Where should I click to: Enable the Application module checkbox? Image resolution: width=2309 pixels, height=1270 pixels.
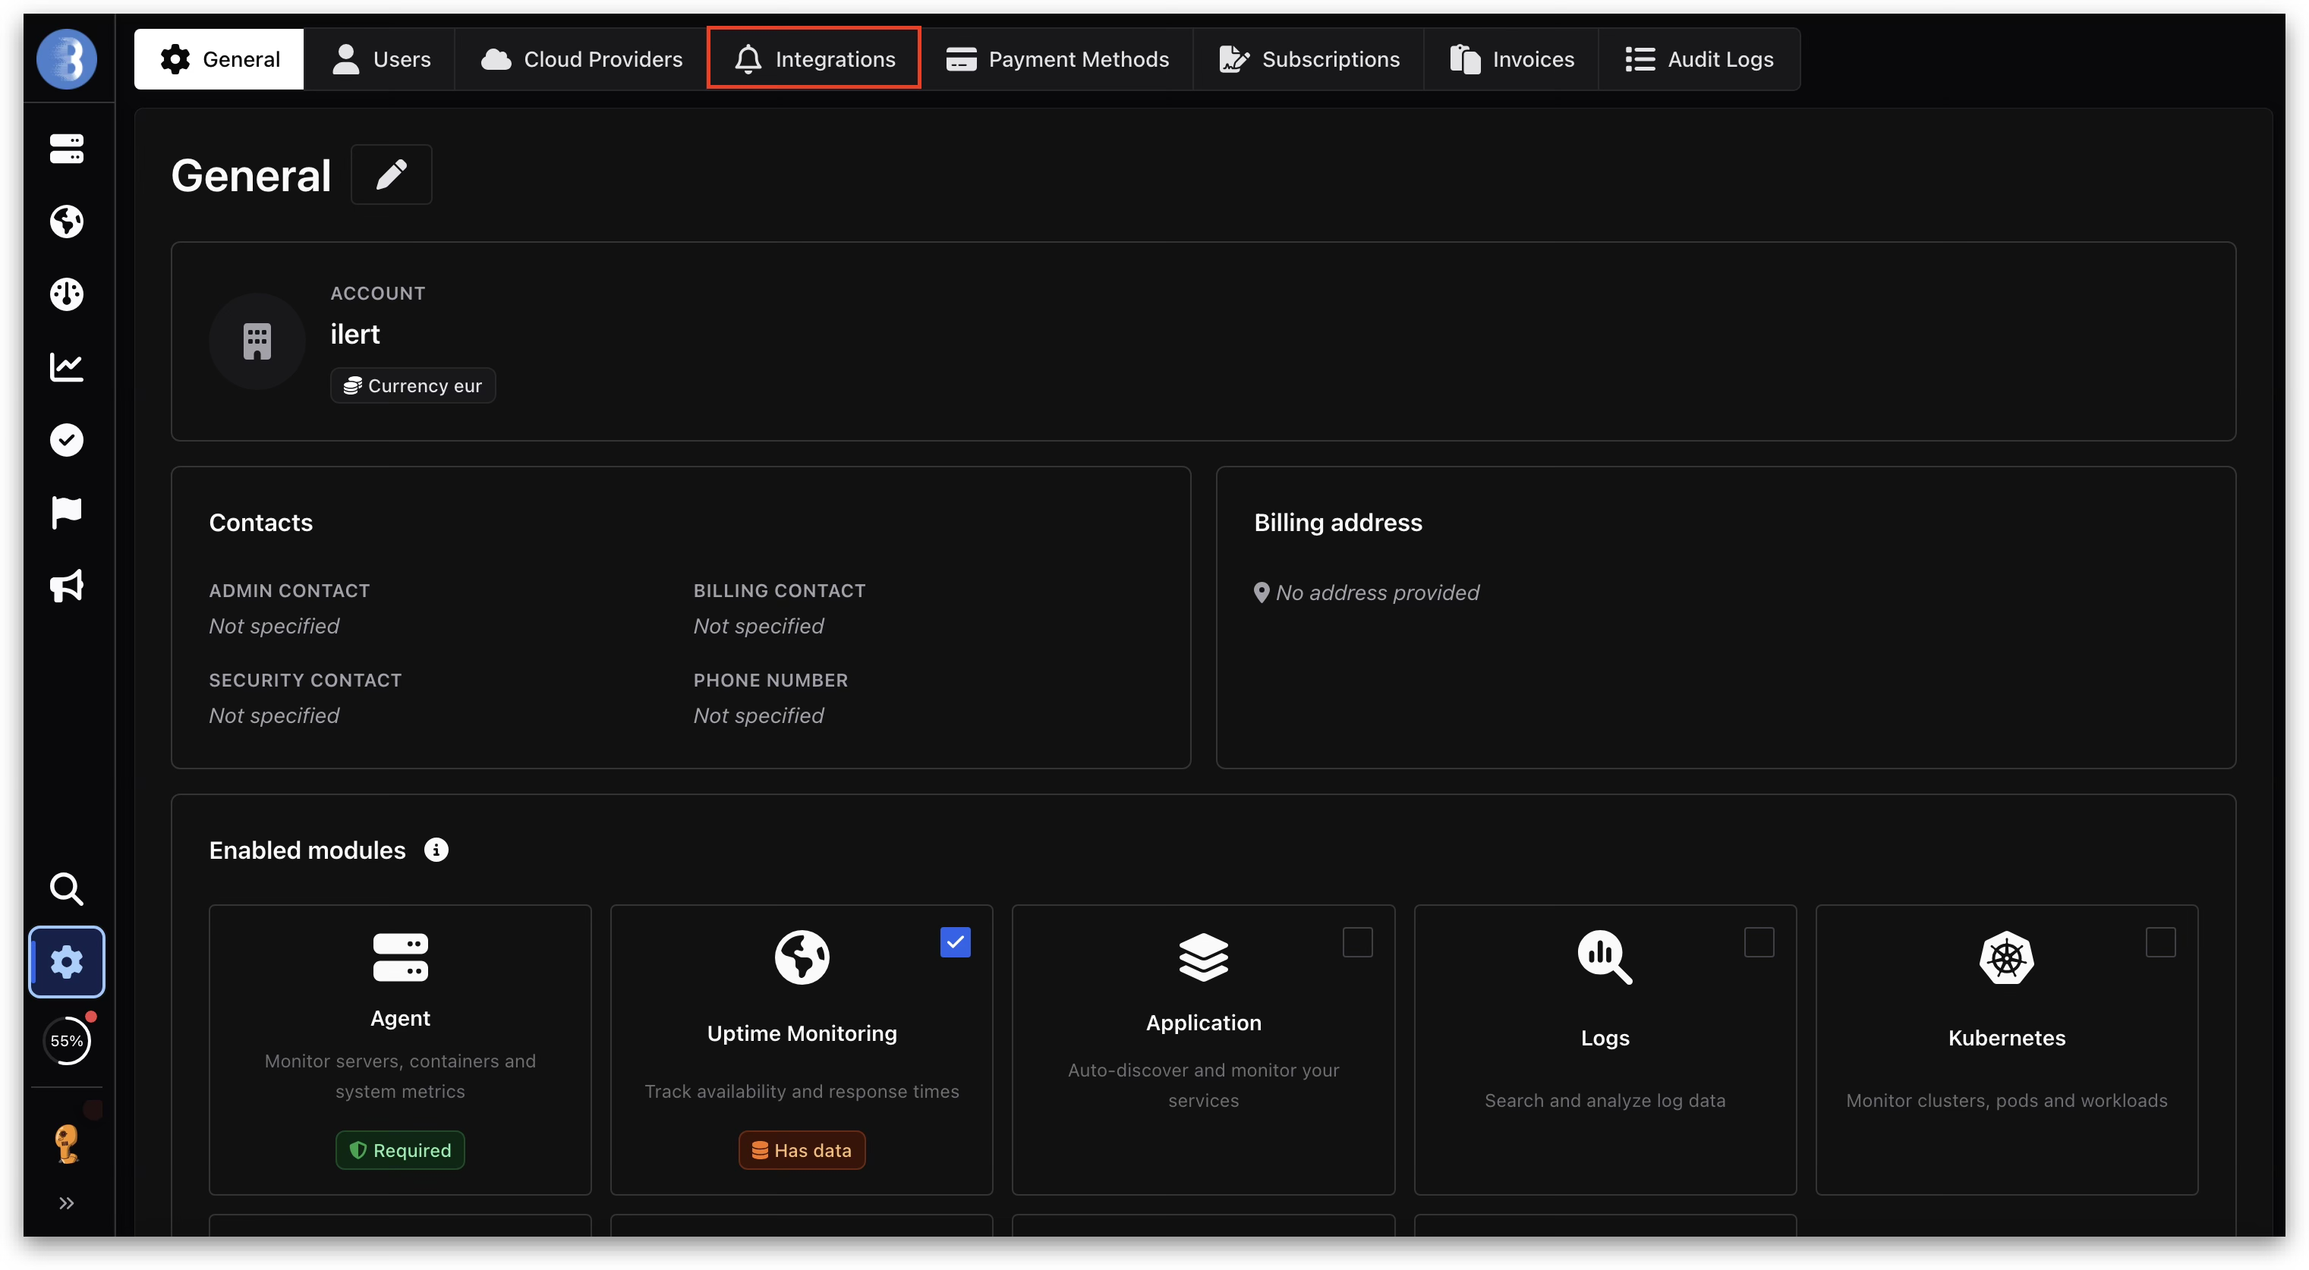[x=1357, y=942]
